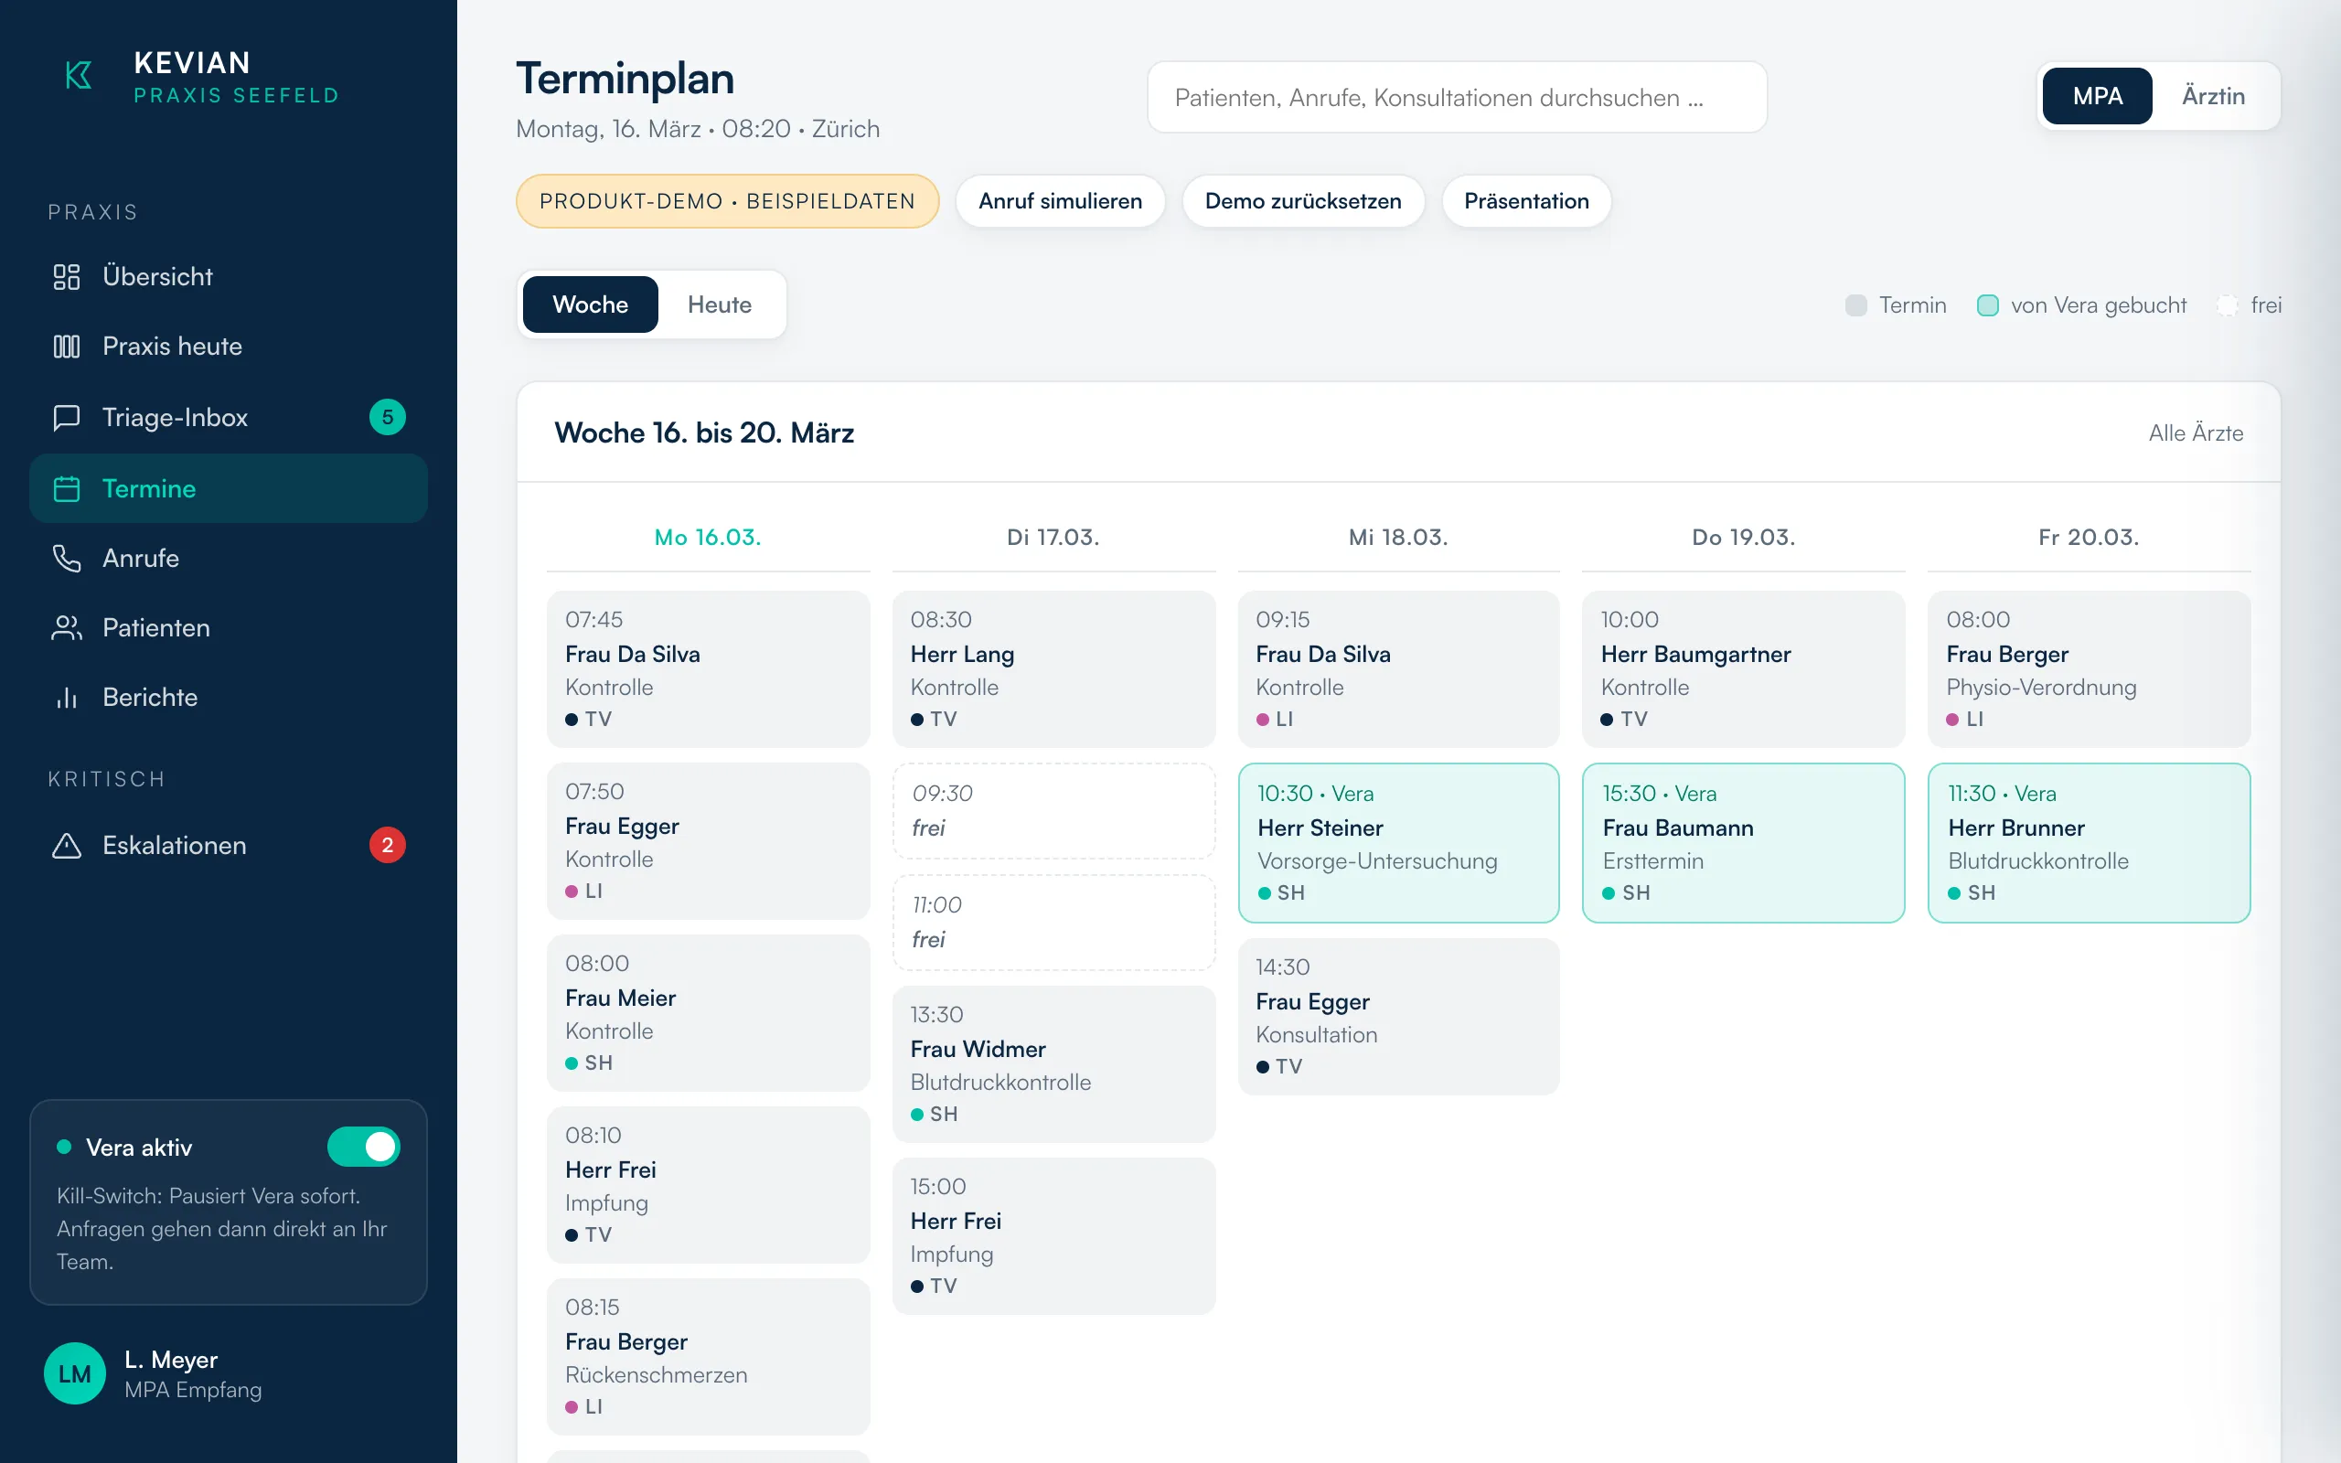Click the Triage-Inbox badge showing 5
Image resolution: width=2341 pixels, height=1463 pixels.
click(387, 417)
